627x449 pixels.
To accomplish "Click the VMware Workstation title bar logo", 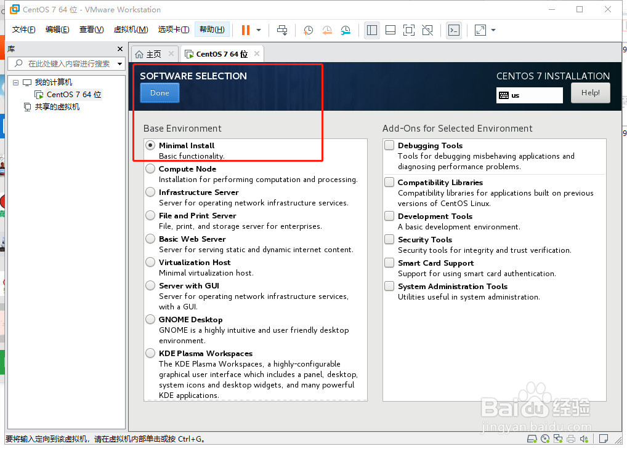I will 15,9.
